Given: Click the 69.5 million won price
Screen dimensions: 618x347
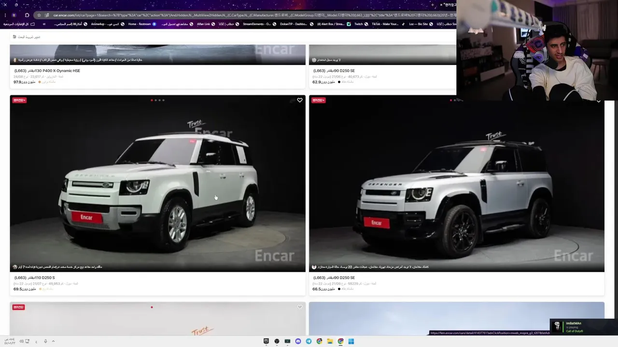Looking at the screenshot, I should click(25, 289).
